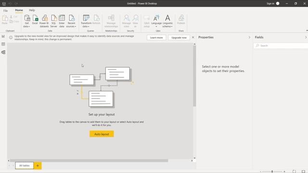Open Linguistic schema menu
Viewport: 308px width, 173px height.
coord(167,21)
